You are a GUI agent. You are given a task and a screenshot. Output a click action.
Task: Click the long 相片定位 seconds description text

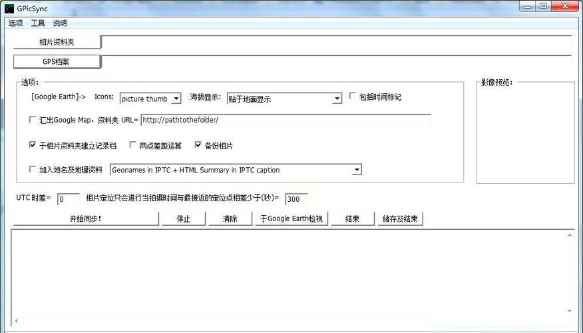click(x=182, y=198)
